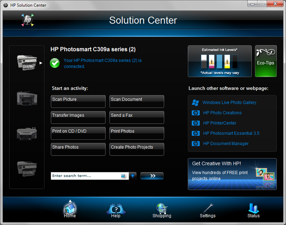Click the Transfer Images button
This screenshot has height=225, width=286.
[x=78, y=118]
